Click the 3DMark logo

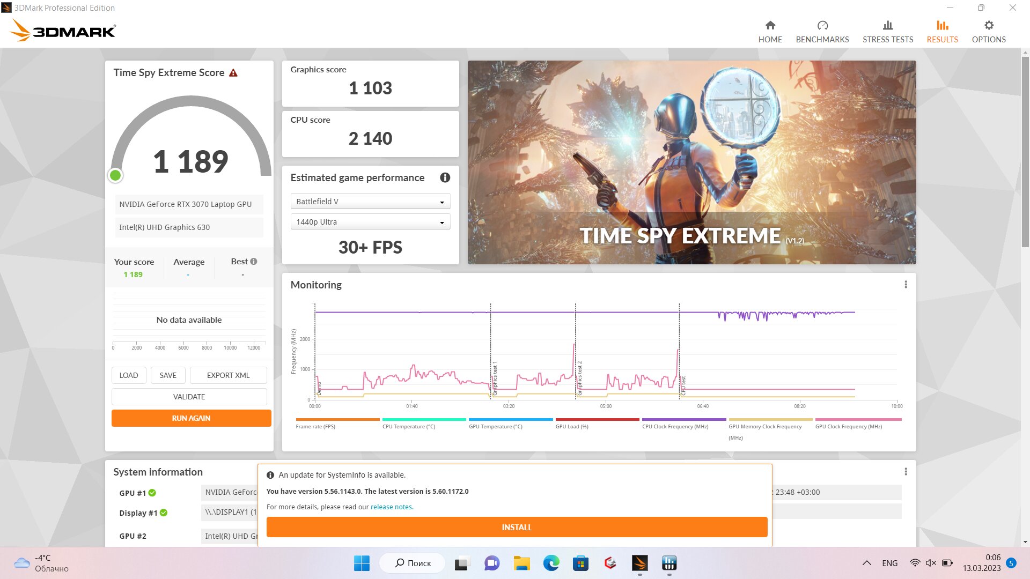click(x=63, y=31)
